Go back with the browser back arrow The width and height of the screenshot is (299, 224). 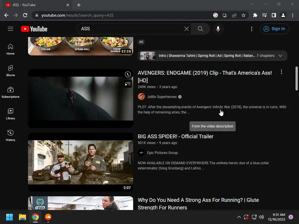[x=6, y=15]
